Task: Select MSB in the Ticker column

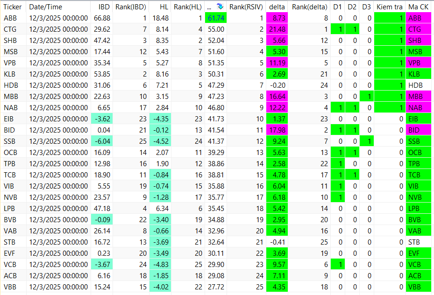Action: pyautogui.click(x=11, y=52)
